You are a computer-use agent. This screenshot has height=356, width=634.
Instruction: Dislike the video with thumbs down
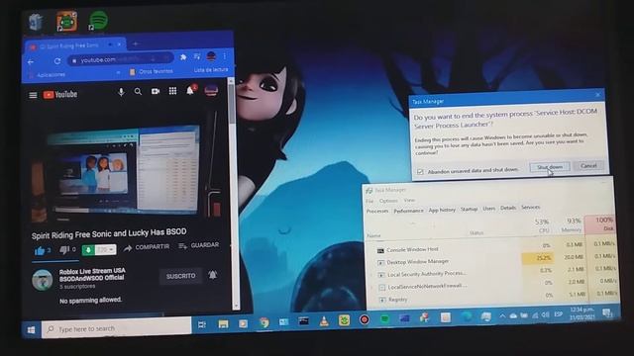(x=64, y=250)
